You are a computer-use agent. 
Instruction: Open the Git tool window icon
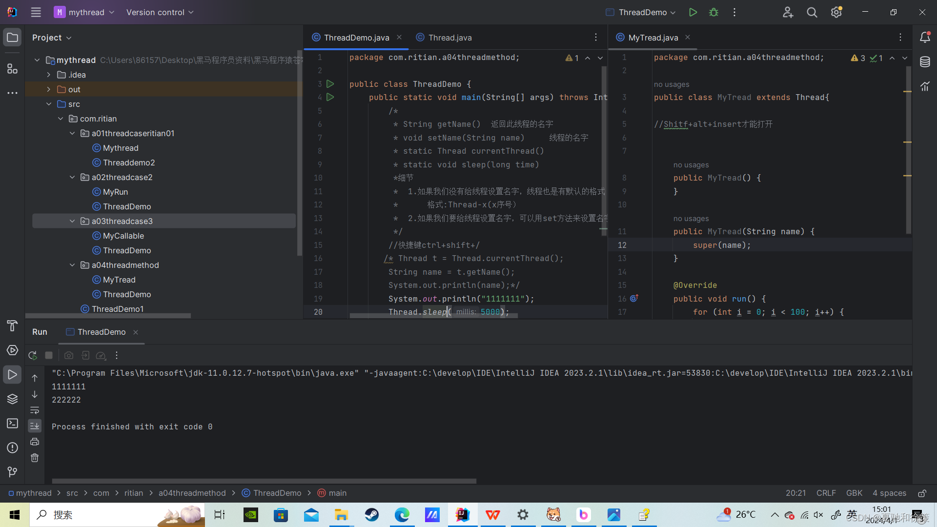[12, 472]
